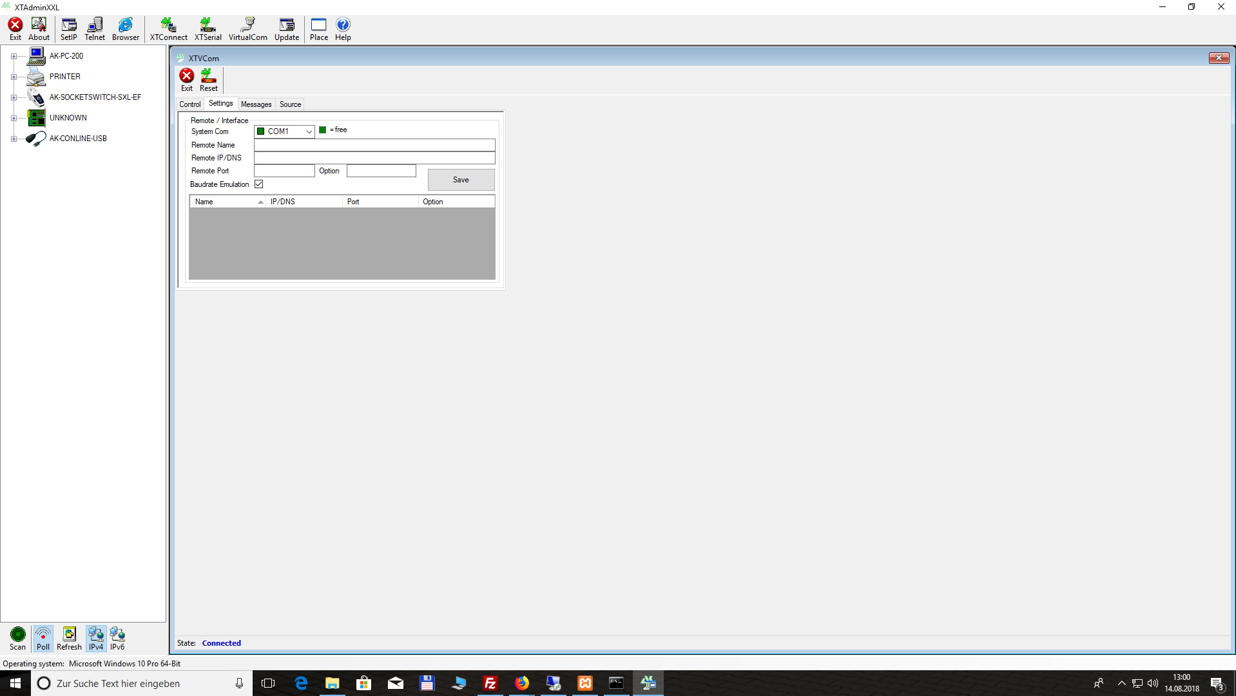Open FileZilla from taskbar
Image resolution: width=1236 pixels, height=696 pixels.
pyautogui.click(x=490, y=683)
